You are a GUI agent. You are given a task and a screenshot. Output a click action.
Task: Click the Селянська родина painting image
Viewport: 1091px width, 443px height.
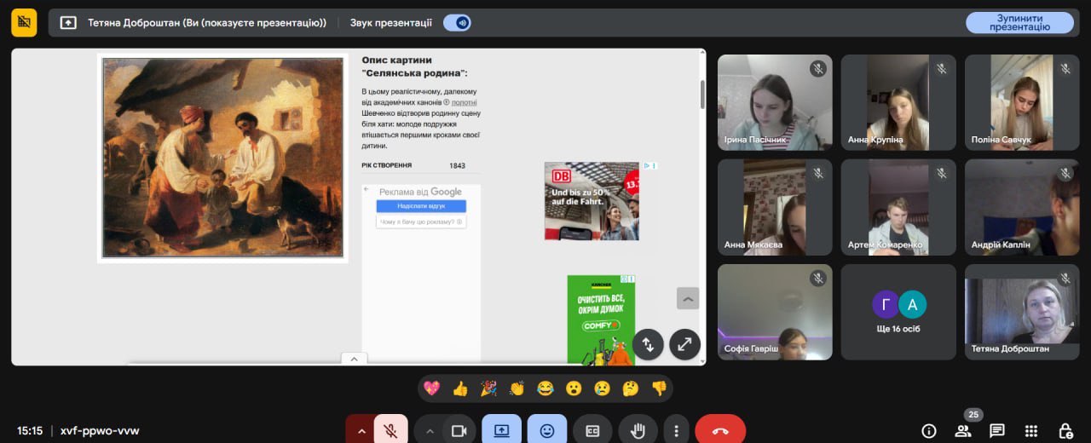click(222, 158)
